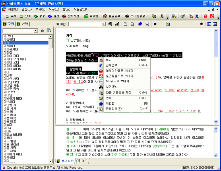Click the find-next binoculars icon
This screenshot has height=171, width=221.
pos(110,24)
